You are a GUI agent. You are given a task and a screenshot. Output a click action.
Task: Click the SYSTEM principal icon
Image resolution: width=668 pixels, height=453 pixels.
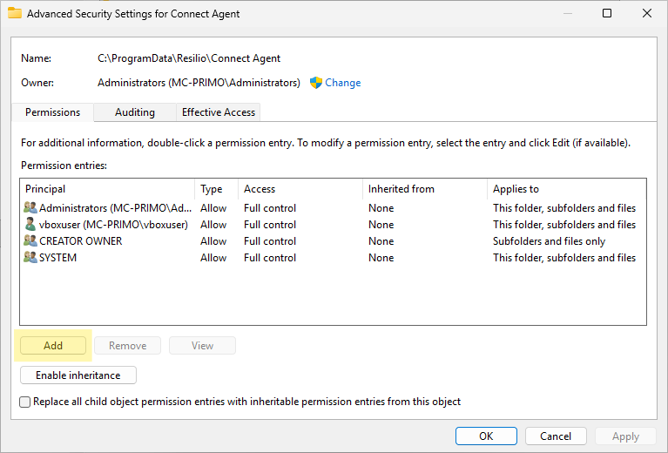point(30,258)
